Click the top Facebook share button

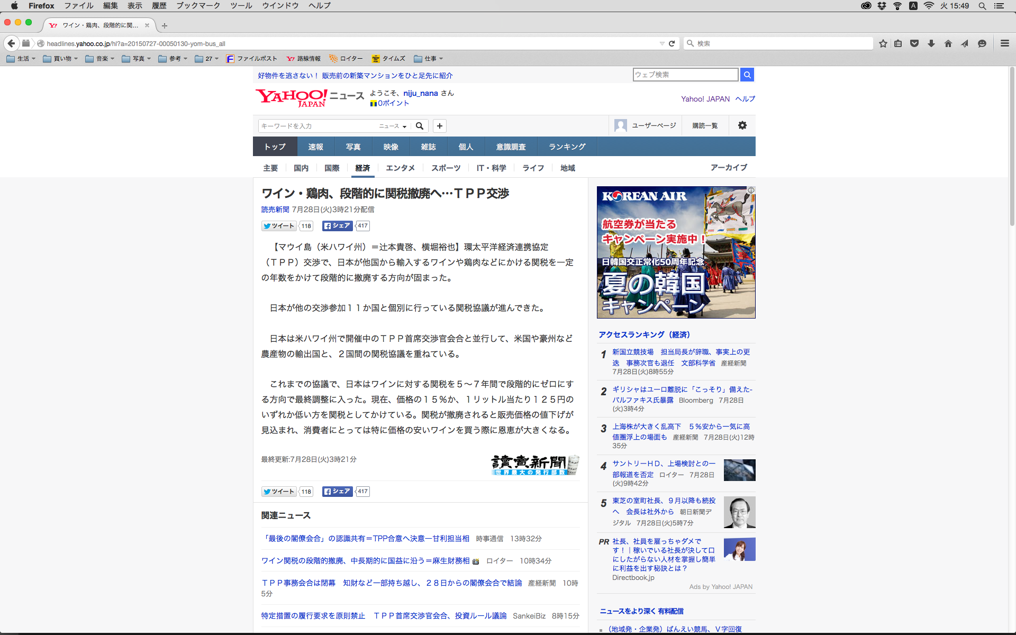338,226
